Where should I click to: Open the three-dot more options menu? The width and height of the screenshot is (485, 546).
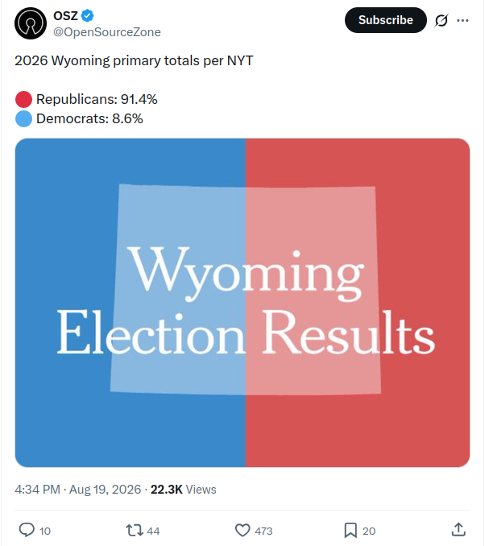click(462, 20)
